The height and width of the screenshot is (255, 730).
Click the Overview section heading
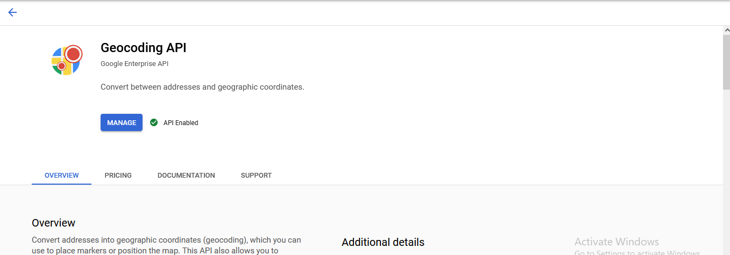coord(53,223)
